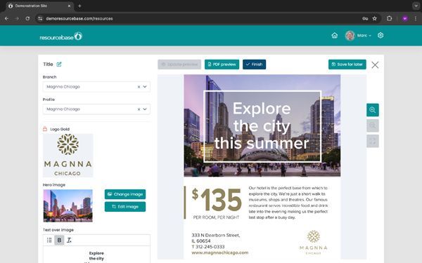
Task: View site information icon in address bar
Action: click(40, 18)
